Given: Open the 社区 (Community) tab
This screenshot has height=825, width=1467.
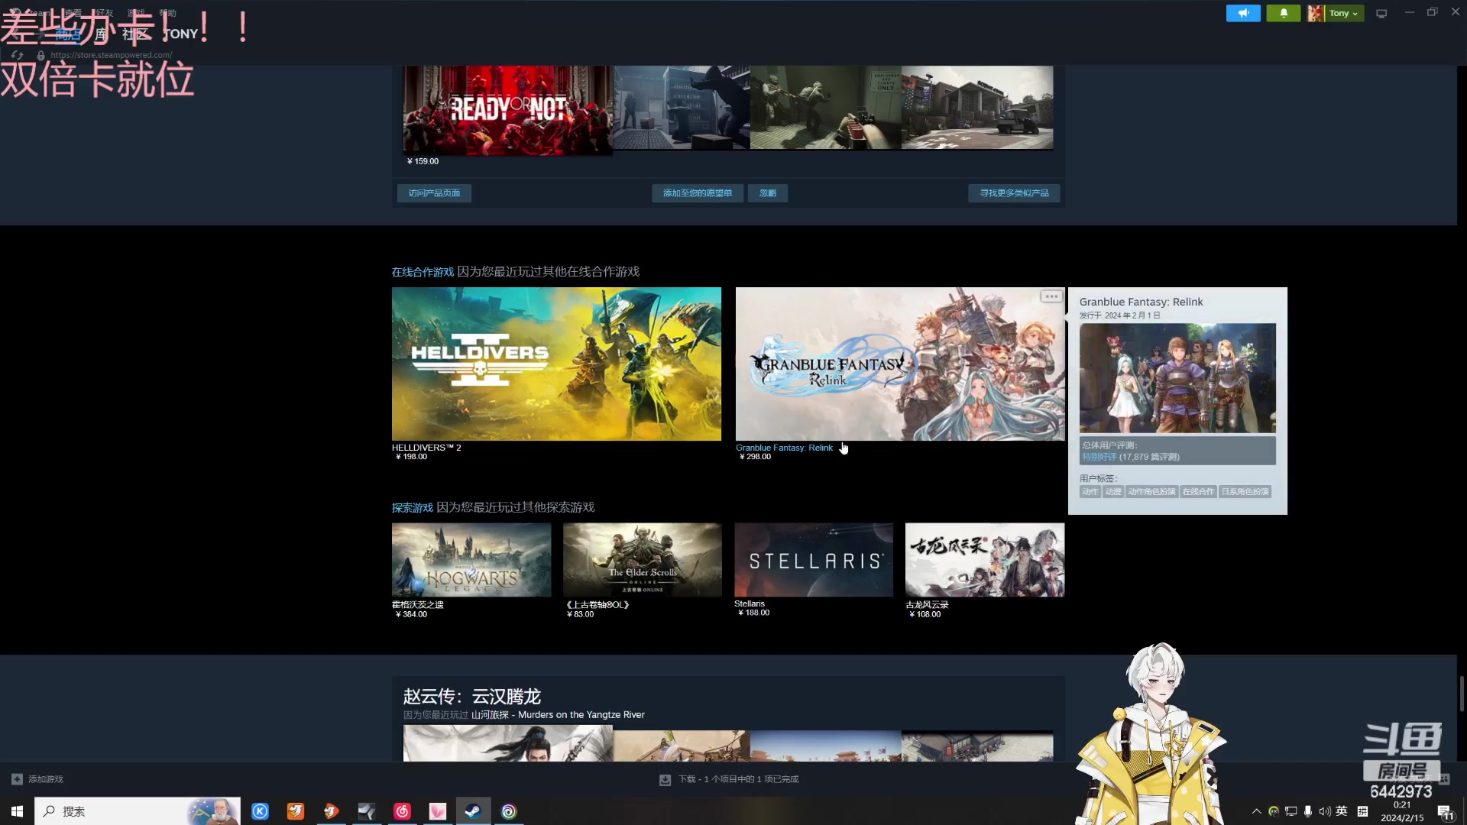Looking at the screenshot, I should (135, 34).
